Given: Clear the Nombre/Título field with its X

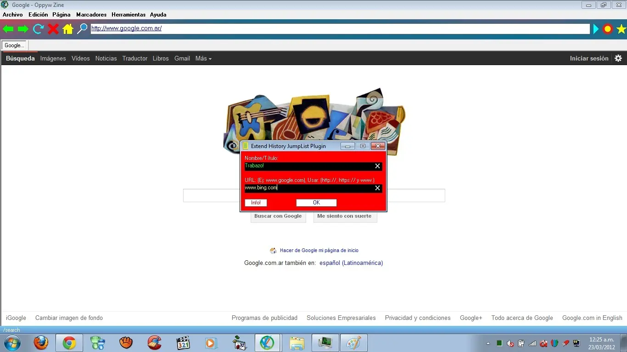Looking at the screenshot, I should 377,166.
